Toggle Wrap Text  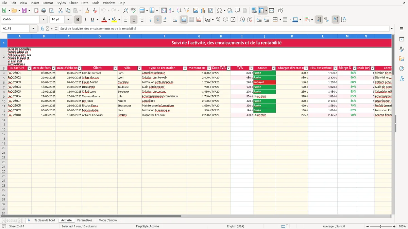(175, 20)
